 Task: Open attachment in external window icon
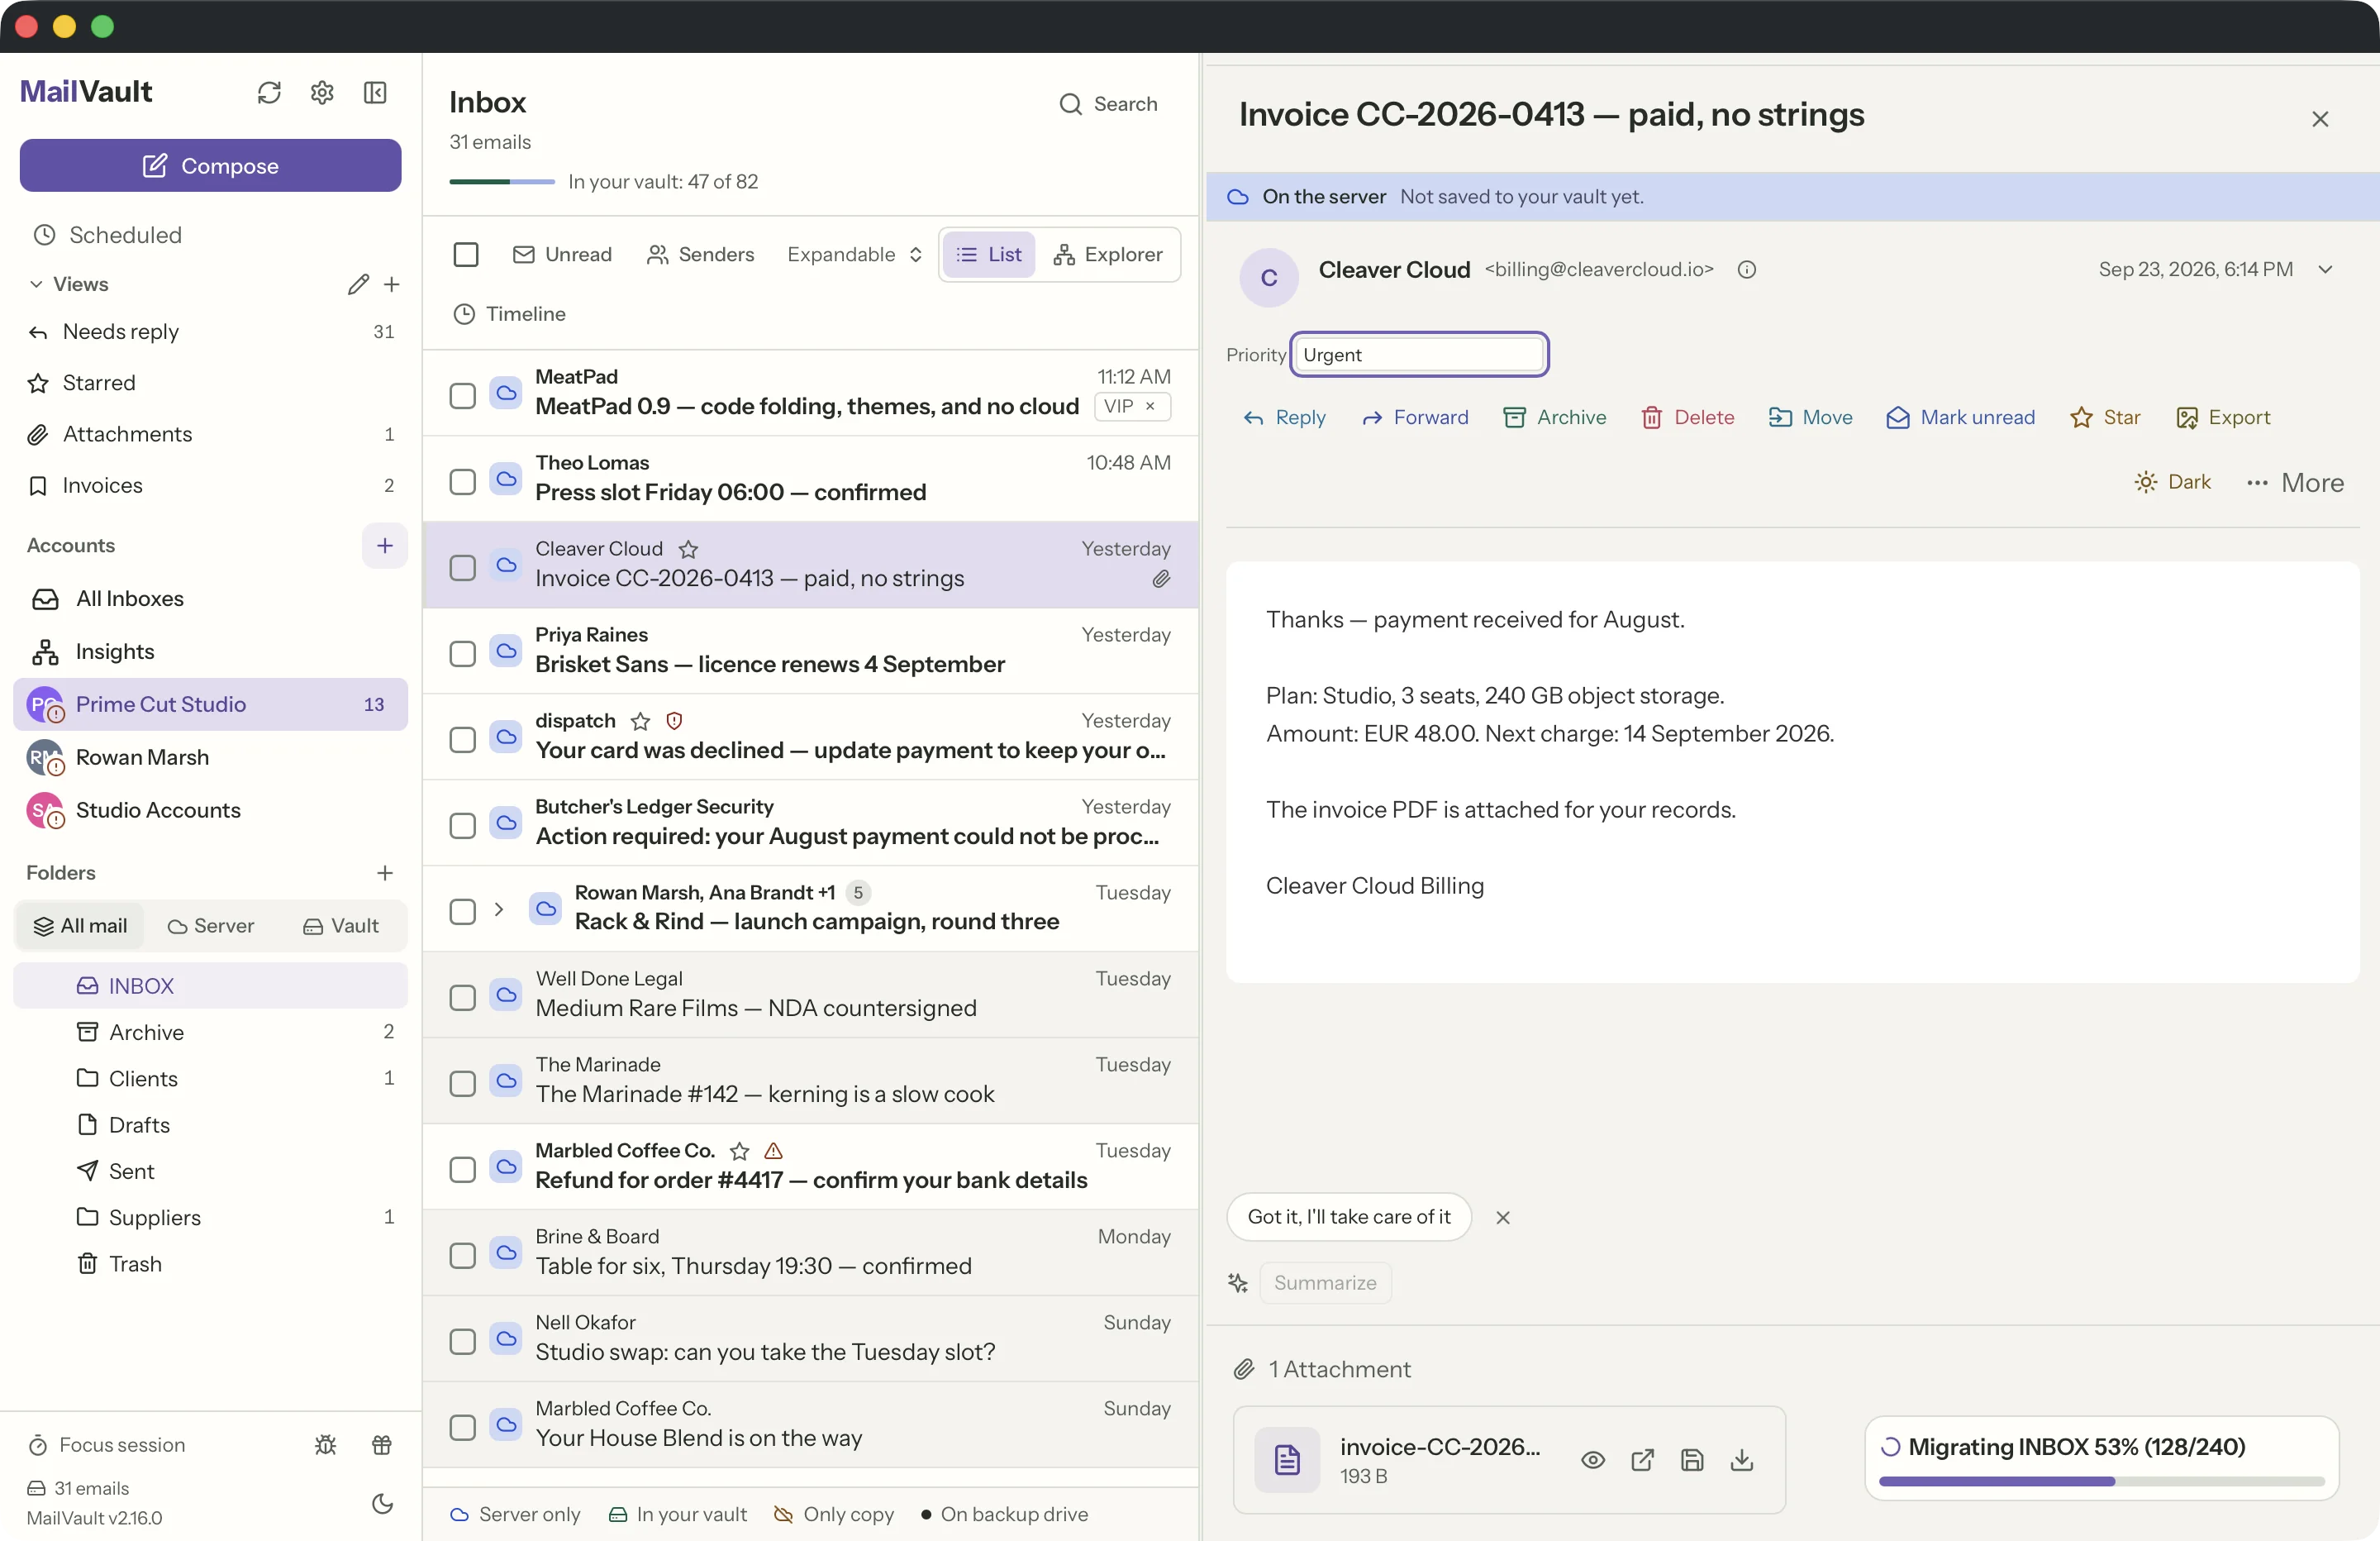pyautogui.click(x=1642, y=1460)
